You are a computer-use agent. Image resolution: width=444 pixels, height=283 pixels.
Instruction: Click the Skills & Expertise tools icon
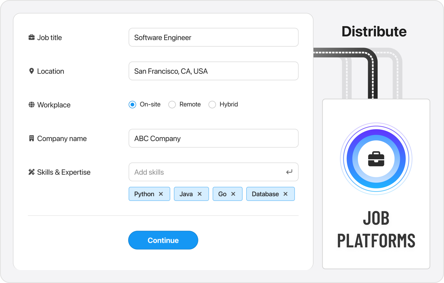coord(31,172)
